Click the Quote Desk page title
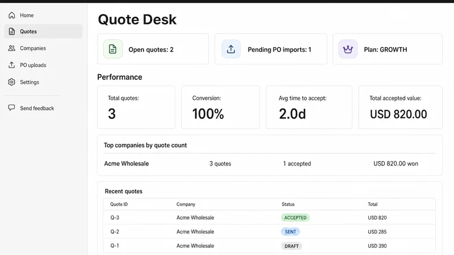 pyautogui.click(x=137, y=20)
